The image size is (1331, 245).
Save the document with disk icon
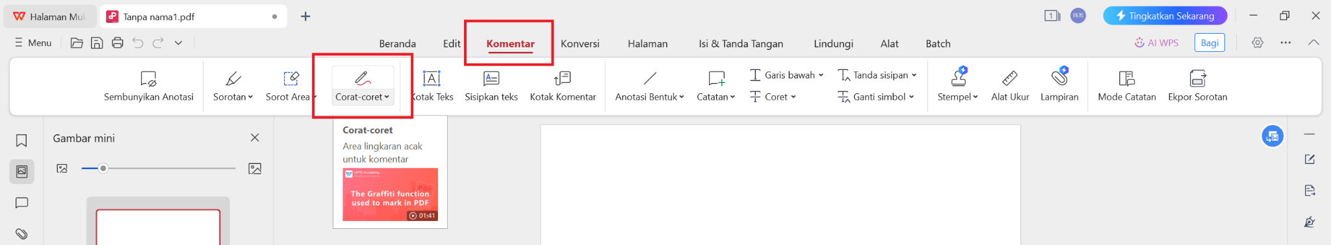(x=97, y=43)
